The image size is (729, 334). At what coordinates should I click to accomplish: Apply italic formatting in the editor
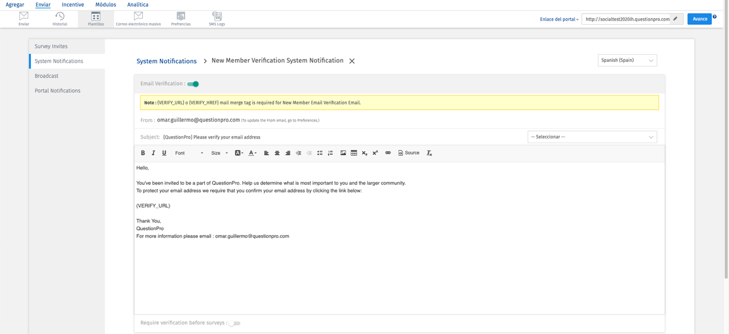click(x=154, y=153)
